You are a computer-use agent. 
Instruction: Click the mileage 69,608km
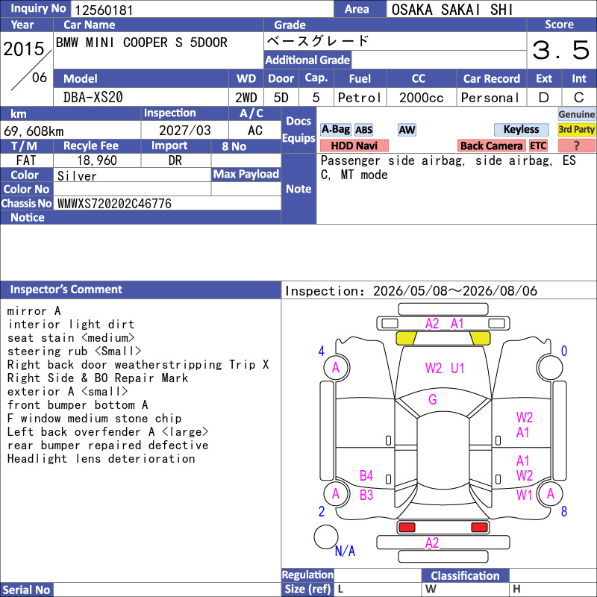(x=34, y=131)
